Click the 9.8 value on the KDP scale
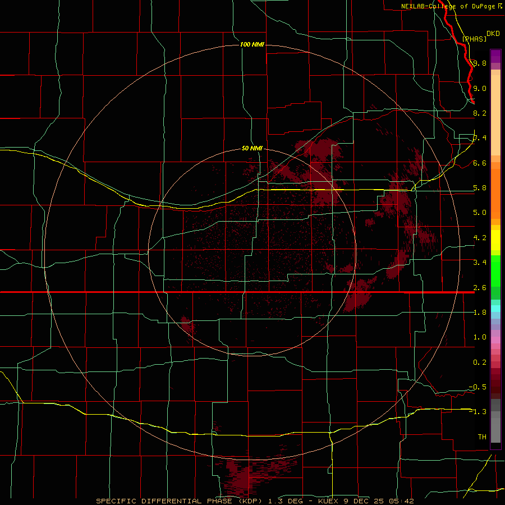The image size is (505, 505). pos(480,63)
